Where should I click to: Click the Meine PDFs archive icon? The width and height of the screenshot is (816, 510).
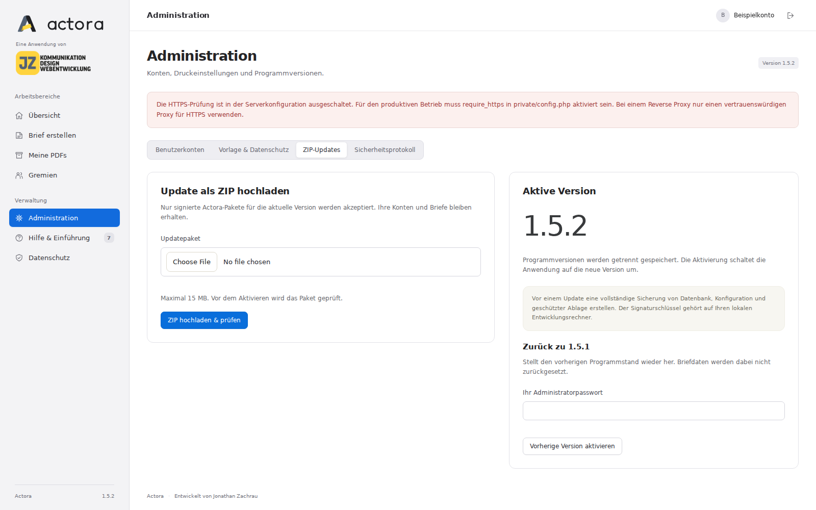[x=19, y=156]
